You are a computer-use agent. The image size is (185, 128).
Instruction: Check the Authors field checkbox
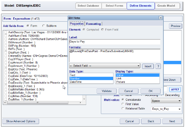(6, 39)
